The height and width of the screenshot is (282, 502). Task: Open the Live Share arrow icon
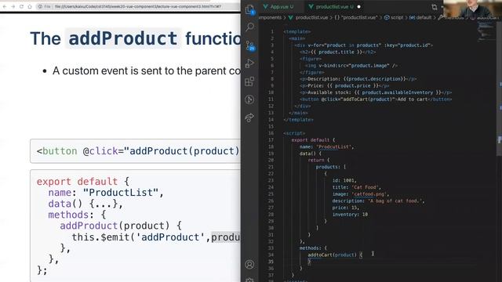[249, 117]
